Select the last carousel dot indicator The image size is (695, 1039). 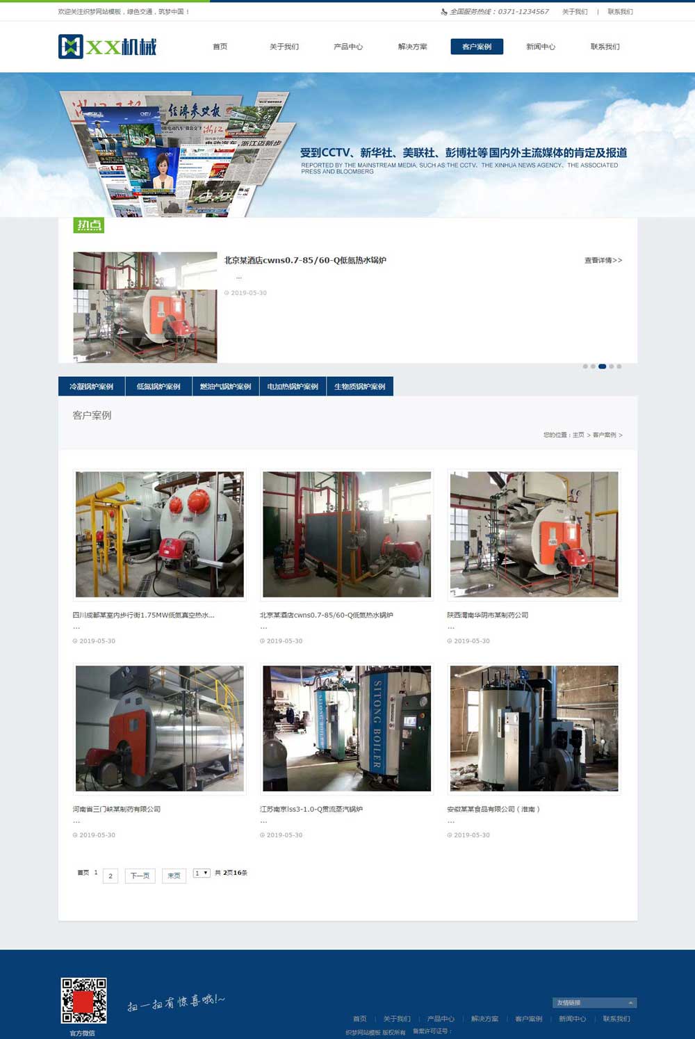click(619, 367)
